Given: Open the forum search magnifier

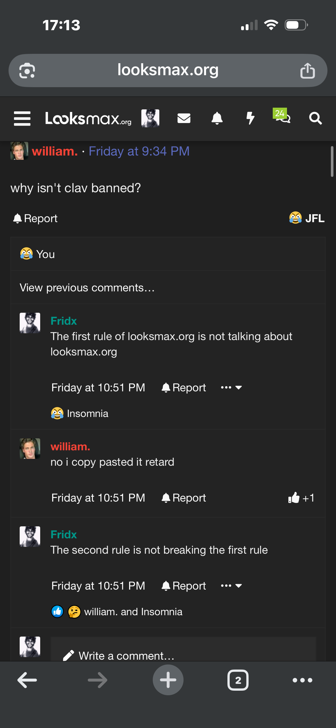Looking at the screenshot, I should point(315,118).
